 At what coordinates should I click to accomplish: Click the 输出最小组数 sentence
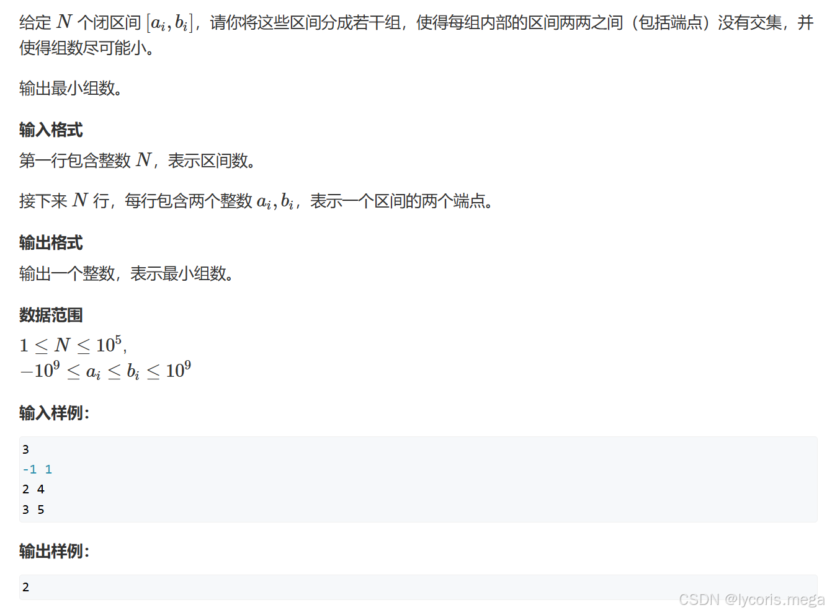tap(71, 89)
